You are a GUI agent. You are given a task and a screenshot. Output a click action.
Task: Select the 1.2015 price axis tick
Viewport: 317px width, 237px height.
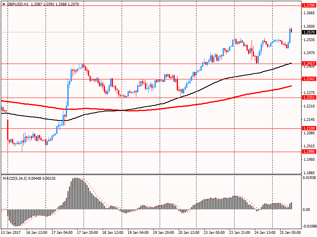click(x=309, y=146)
